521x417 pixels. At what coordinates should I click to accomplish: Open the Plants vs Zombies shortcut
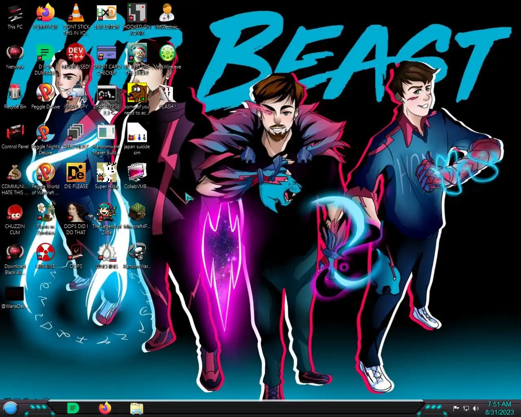pyautogui.click(x=46, y=219)
